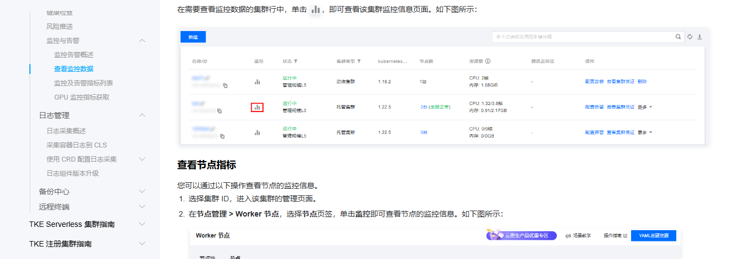Collapse the 监控与告警 sidebar section

142,41
